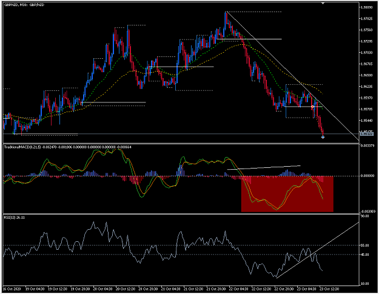This screenshot has width=379, height=294.
Task: Click the 90.00 RSI scale label
Action: [x=364, y=216]
